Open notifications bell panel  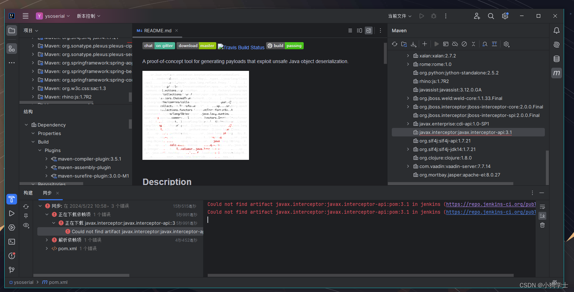[x=557, y=30]
